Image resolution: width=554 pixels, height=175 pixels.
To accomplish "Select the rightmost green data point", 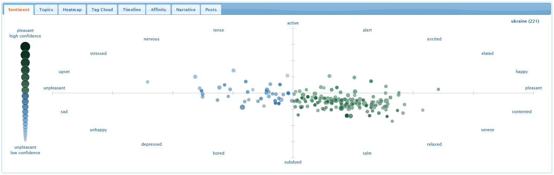I will (x=438, y=89).
